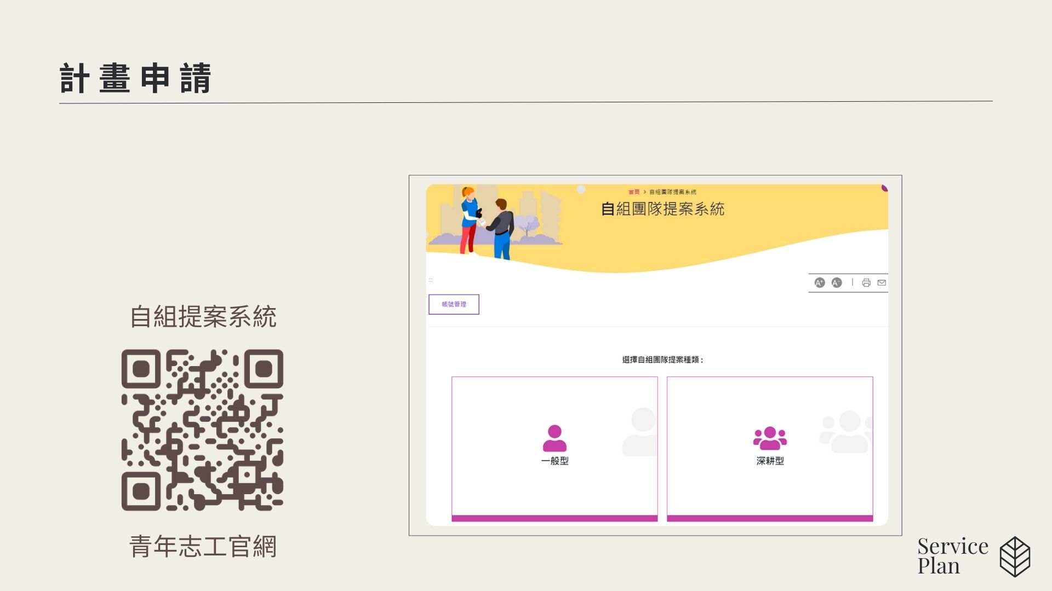Click the 深耕型 text label

click(770, 461)
